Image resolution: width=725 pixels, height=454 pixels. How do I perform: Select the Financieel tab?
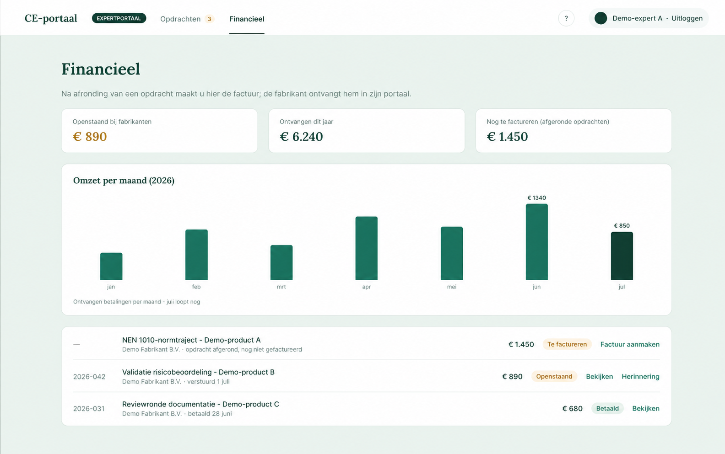[247, 19]
